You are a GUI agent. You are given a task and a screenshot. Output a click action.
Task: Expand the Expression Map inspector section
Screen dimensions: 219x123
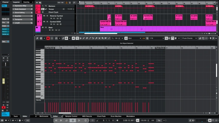pyautogui.click(x=23, y=6)
